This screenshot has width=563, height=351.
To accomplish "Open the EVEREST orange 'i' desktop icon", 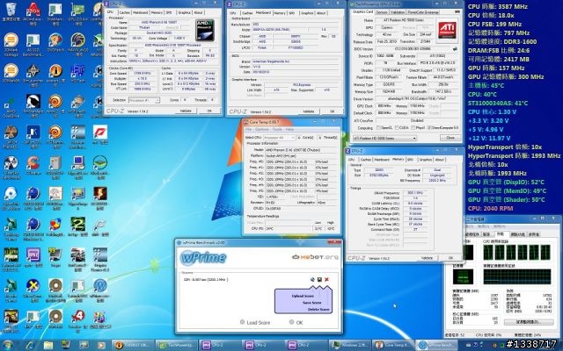I will pos(55,74).
